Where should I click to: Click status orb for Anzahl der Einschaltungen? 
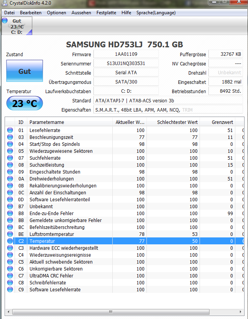coord(10,192)
